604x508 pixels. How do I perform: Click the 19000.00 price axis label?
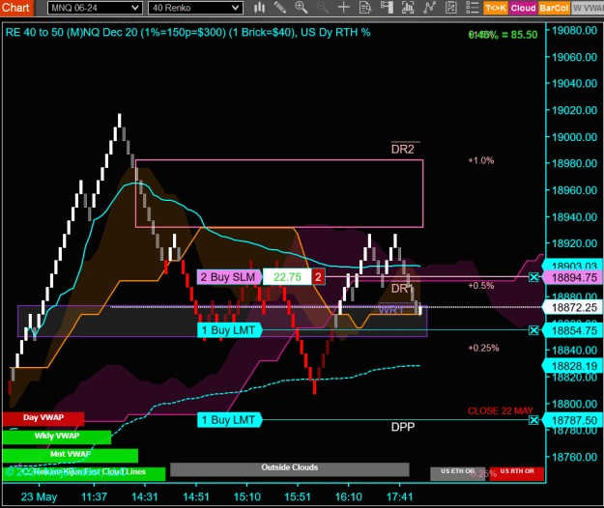574,137
